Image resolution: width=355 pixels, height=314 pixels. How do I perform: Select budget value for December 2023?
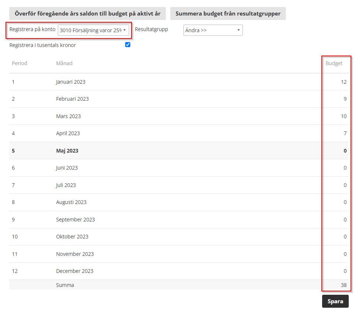coord(345,271)
